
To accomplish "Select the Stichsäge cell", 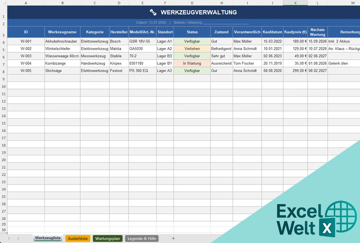I will coord(62,71).
